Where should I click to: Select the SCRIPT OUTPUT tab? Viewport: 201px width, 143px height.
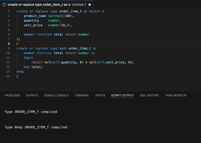coord(122,95)
